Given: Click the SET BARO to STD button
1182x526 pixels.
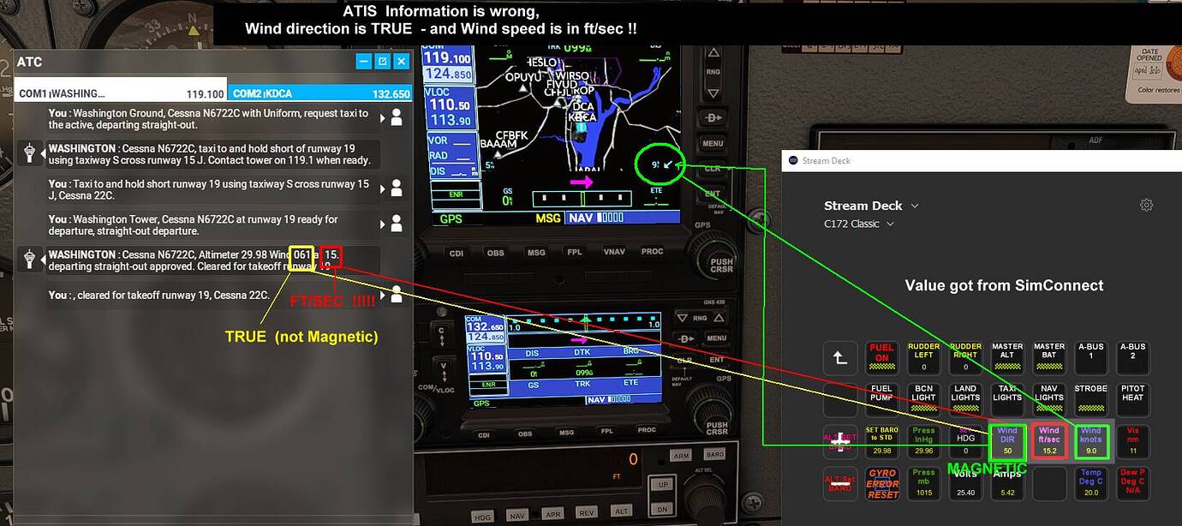Looking at the screenshot, I should 882,440.
